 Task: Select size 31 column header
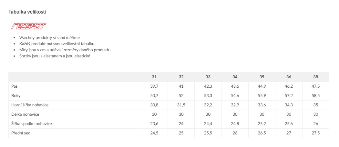(154, 77)
